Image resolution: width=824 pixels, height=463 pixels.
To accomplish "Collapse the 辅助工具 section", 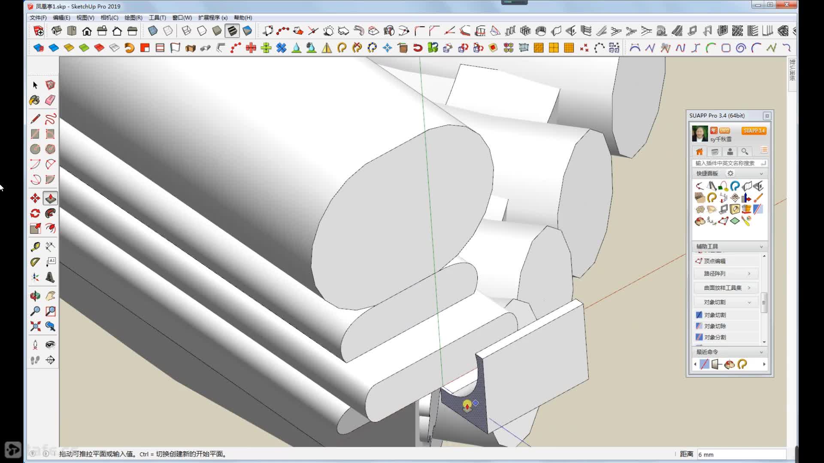I will (761, 247).
